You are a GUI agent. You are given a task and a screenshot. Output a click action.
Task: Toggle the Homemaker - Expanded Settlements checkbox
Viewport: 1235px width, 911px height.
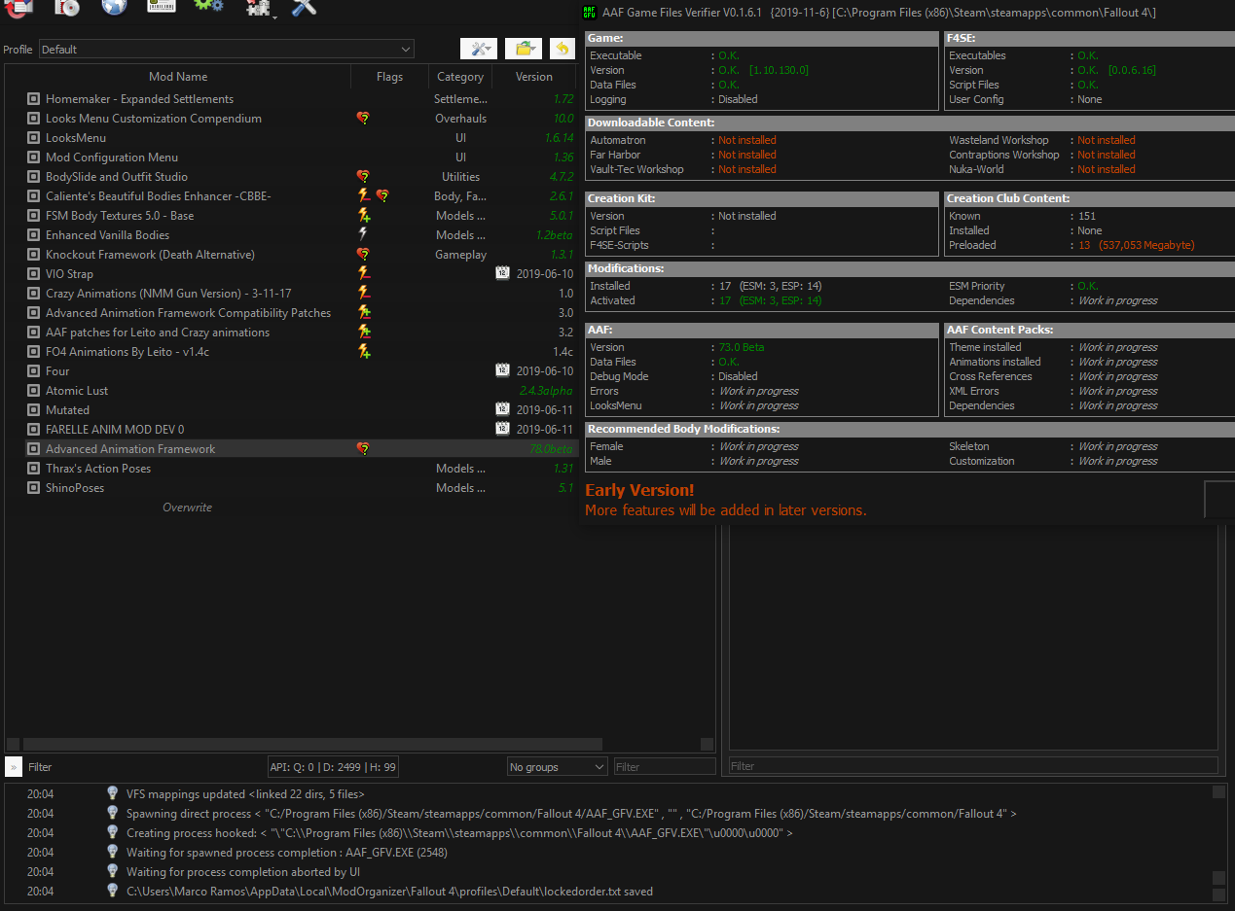(x=33, y=98)
